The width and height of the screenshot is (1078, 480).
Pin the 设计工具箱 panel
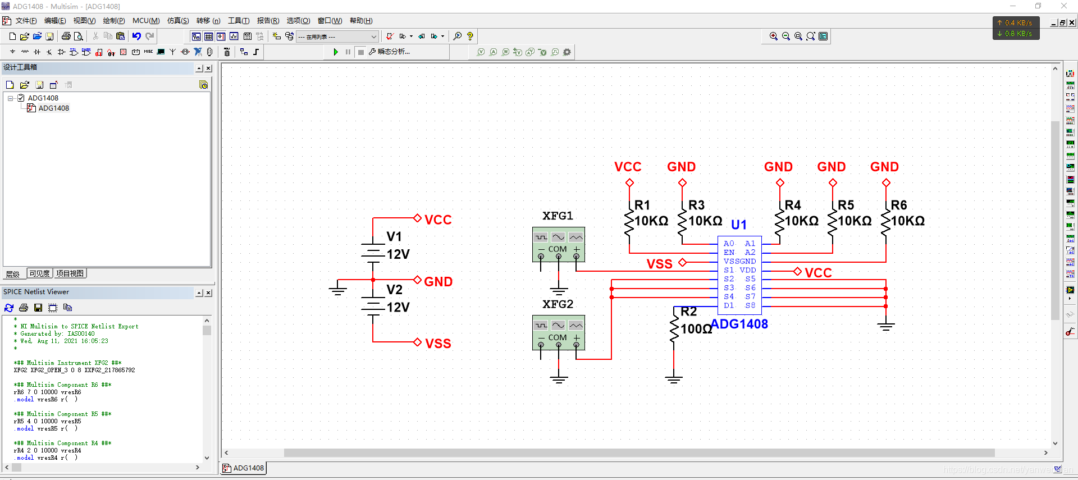(x=199, y=68)
